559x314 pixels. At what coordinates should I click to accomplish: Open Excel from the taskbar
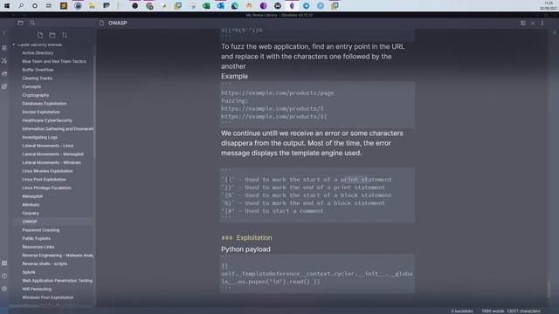pos(206,6)
